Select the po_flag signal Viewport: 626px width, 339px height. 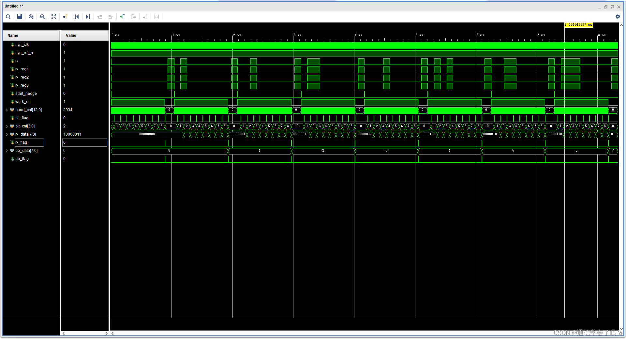click(x=22, y=159)
